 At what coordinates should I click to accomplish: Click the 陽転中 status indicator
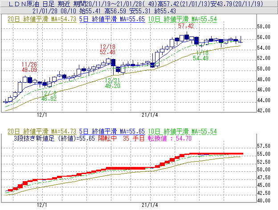(x=108, y=139)
